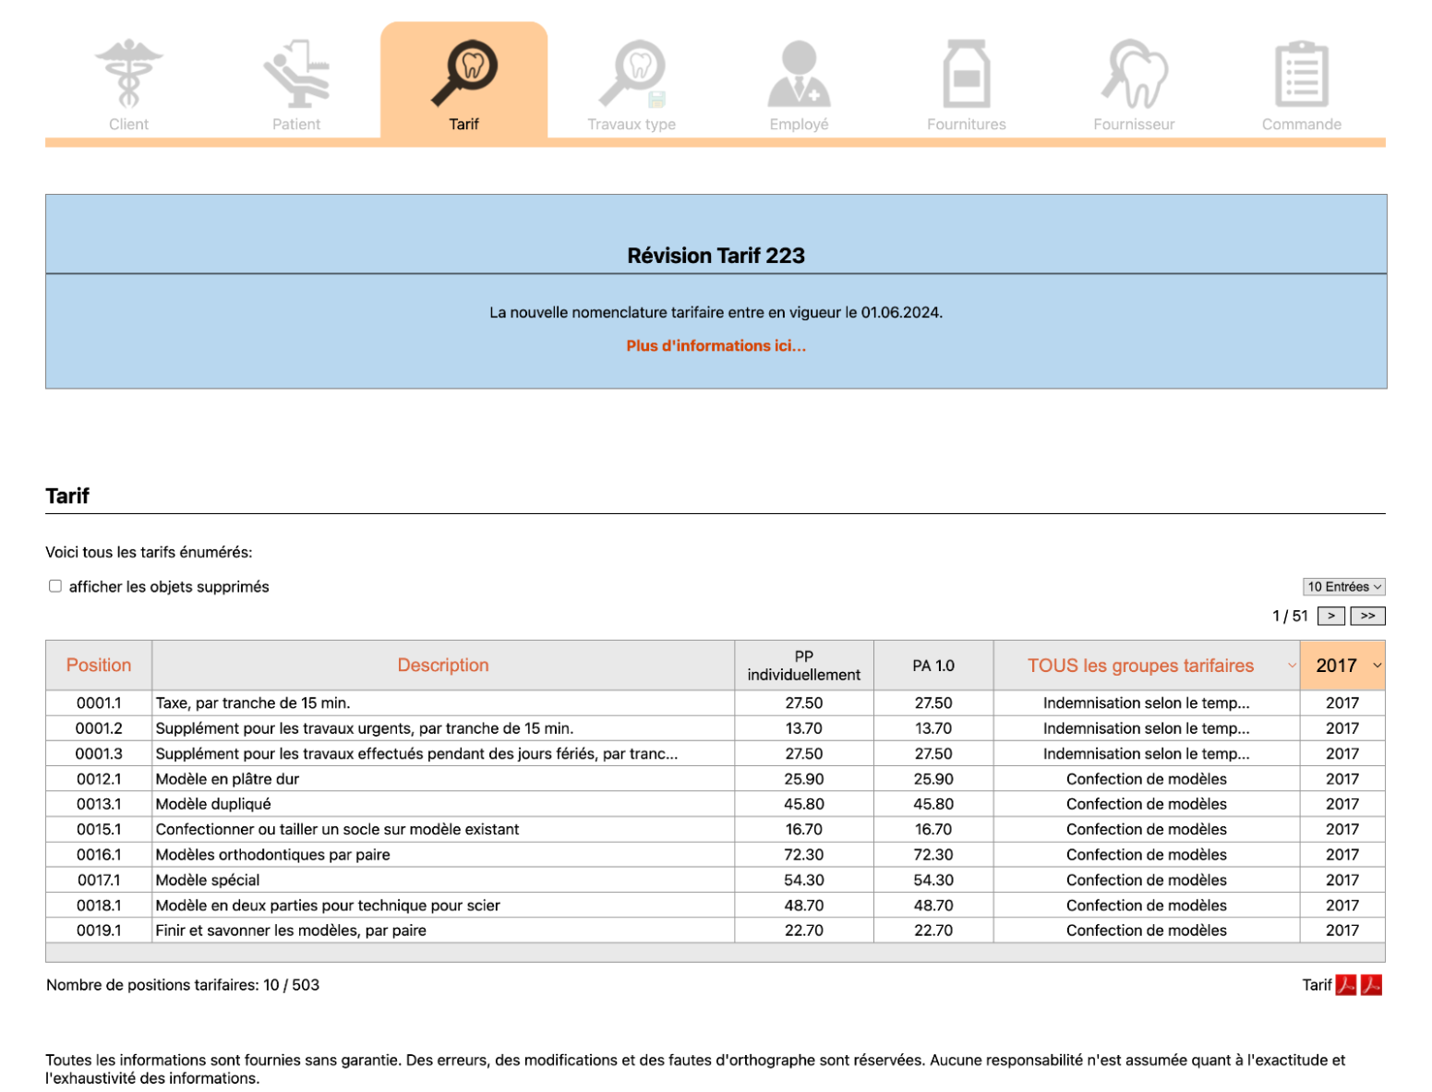The width and height of the screenshot is (1432, 1092).
Task: Open the Employé person icon
Action: (800, 73)
